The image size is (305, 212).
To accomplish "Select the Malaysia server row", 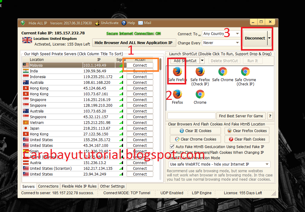I will tap(88, 65).
